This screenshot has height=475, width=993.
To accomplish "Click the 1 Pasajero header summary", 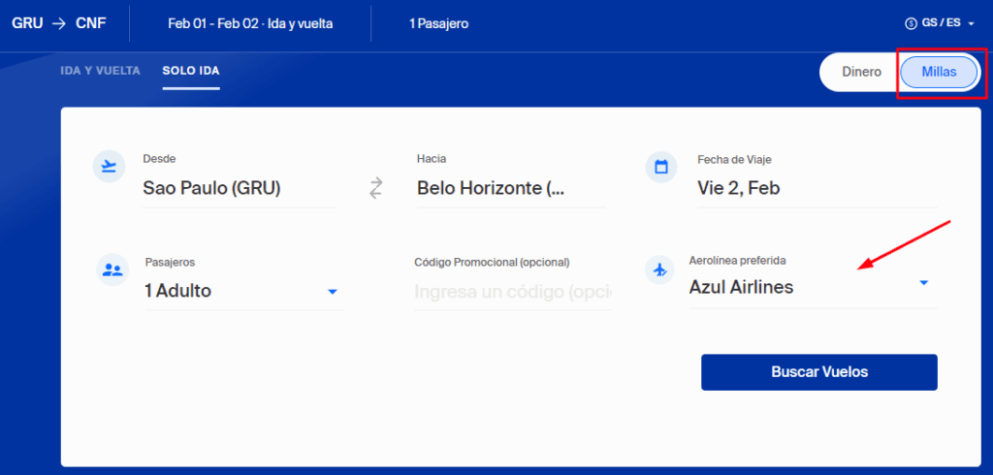I will tap(438, 23).
